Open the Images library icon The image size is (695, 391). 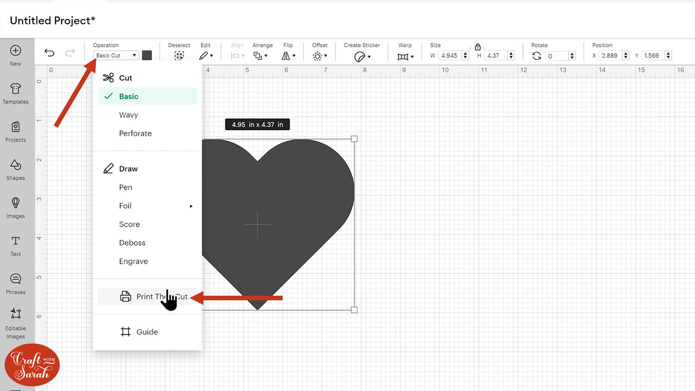16,207
